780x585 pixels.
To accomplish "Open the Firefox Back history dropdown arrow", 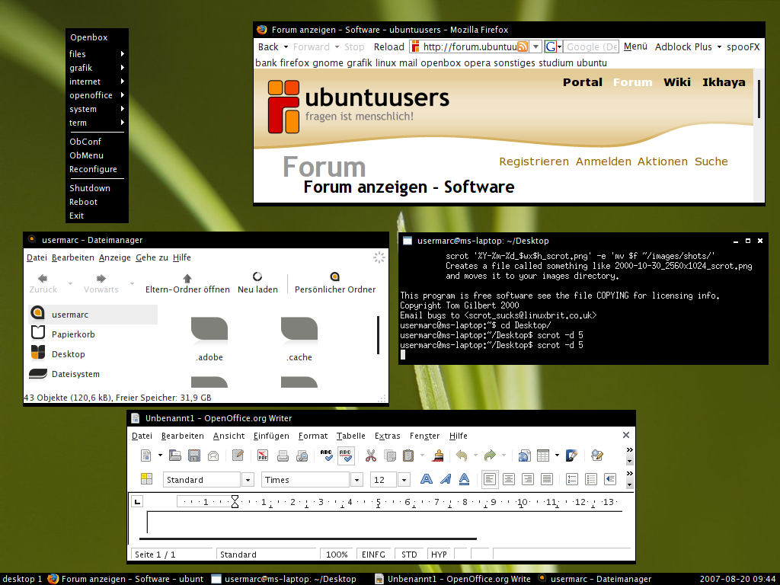I will (x=286, y=47).
